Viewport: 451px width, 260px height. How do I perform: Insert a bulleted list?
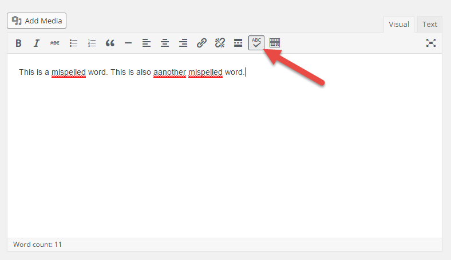click(x=73, y=43)
